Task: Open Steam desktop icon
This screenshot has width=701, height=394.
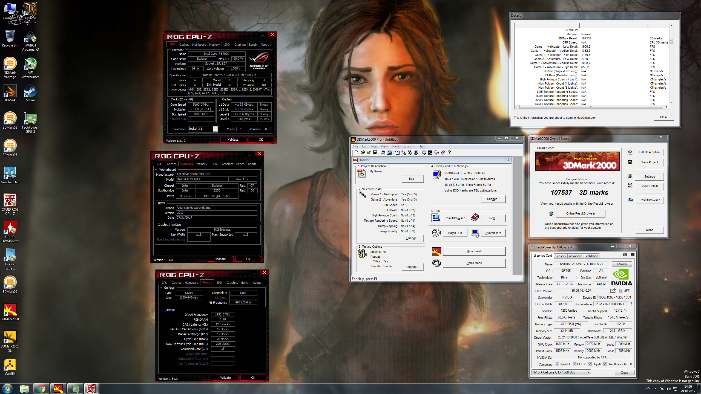Action: pos(30,93)
